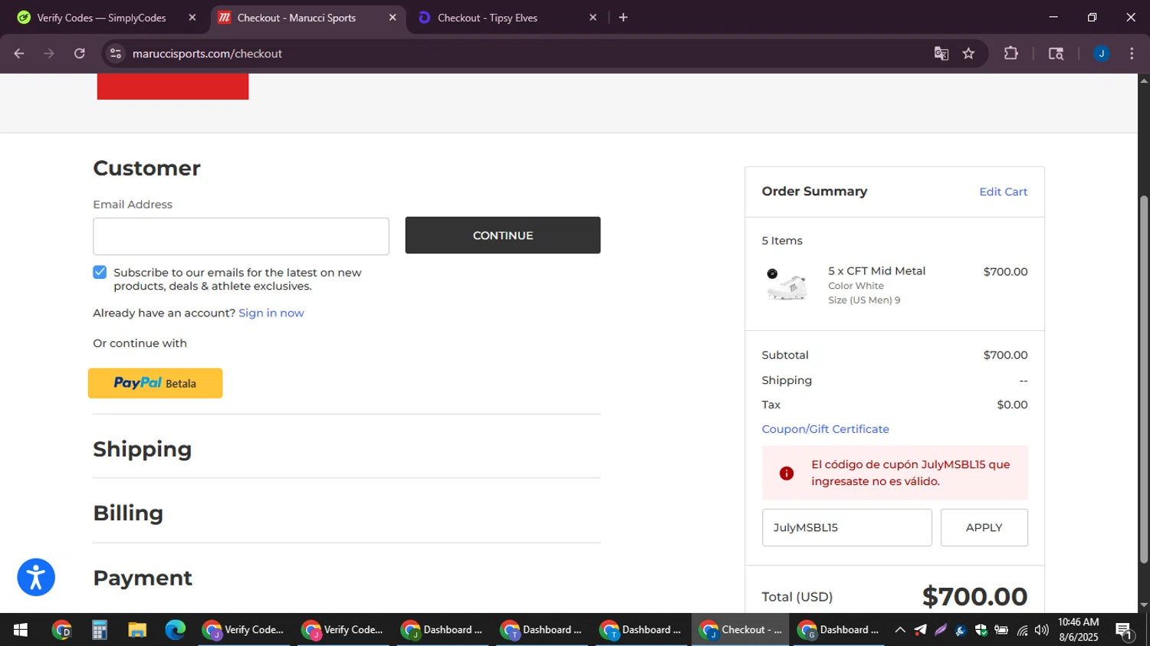Open the last Dashboard taskbar window
Screen dimensions: 1150x646
(x=839, y=630)
